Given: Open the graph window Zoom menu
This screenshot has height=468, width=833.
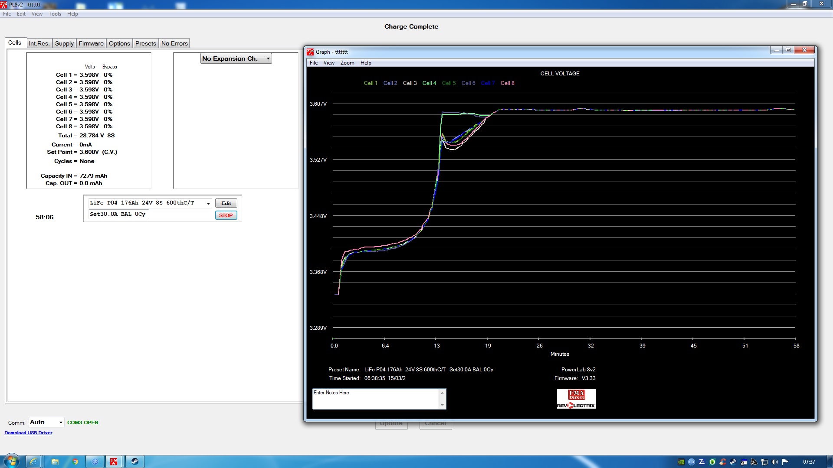Looking at the screenshot, I should [347, 63].
